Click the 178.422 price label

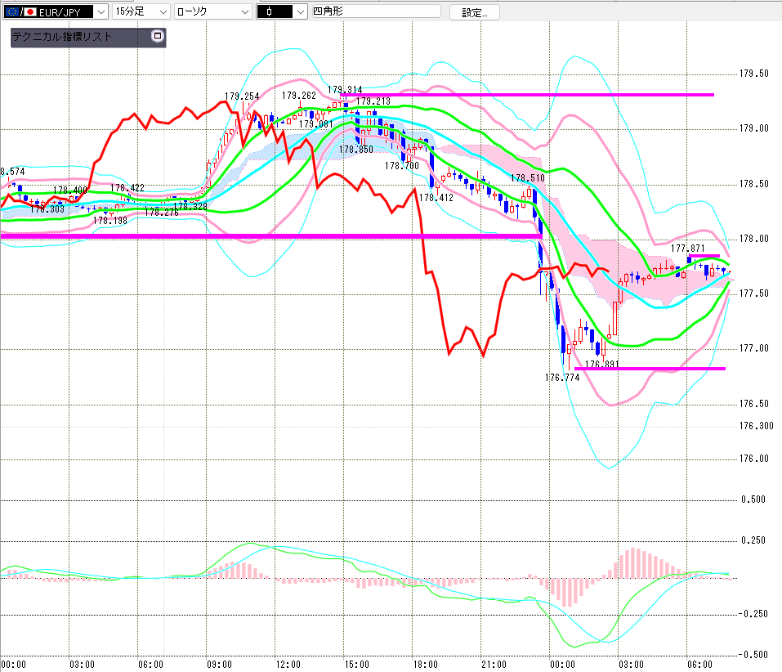click(x=127, y=187)
